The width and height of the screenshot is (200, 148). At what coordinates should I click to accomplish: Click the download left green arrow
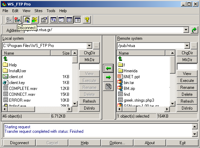(x=108, y=68)
